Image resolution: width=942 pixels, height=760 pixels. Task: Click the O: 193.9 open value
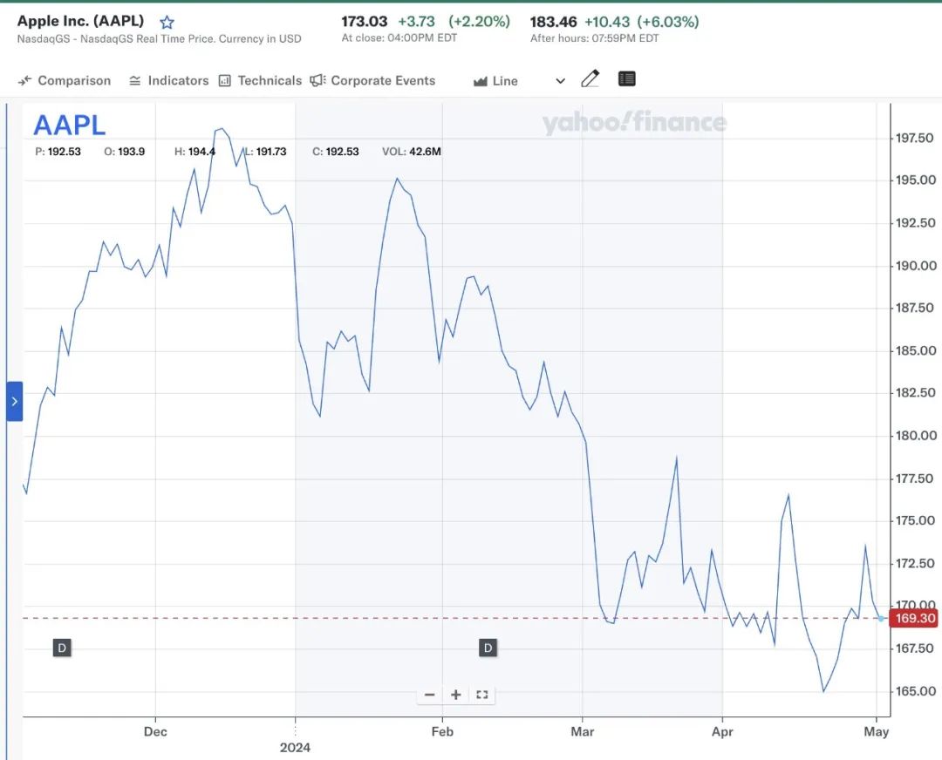tap(125, 152)
